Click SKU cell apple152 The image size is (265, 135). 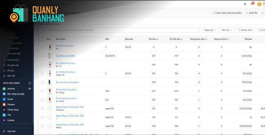coord(110,126)
